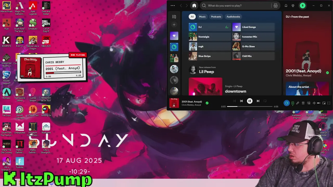Open the downtown single cover art
Image resolution: width=333 pixels, height=187 pixels.
[x=206, y=86]
